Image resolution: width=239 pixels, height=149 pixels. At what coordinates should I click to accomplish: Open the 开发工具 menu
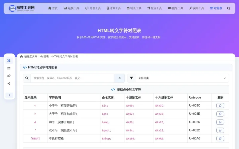(93, 8)
